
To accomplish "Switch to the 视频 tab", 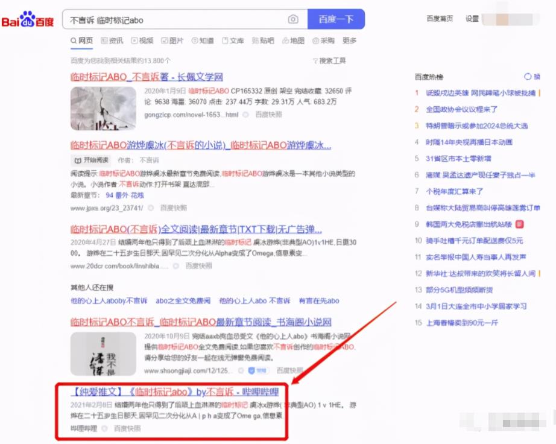I will click(142, 40).
